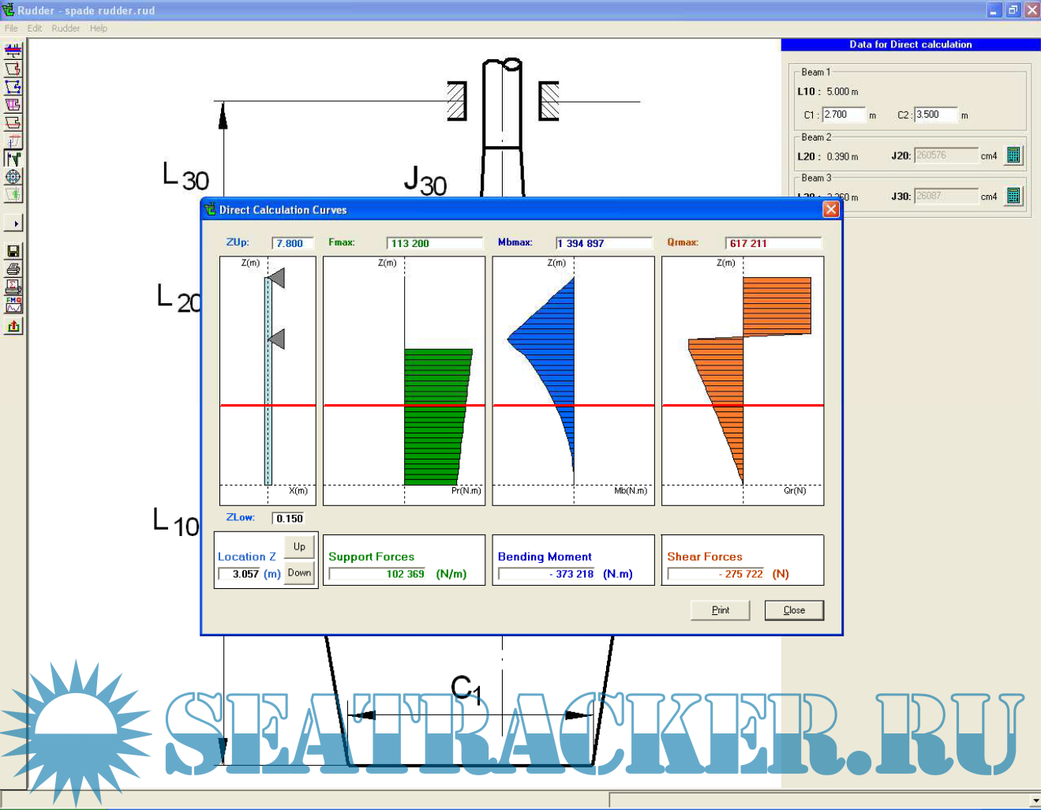
Task: Click the floppy disk save icon
Action: pyautogui.click(x=13, y=251)
